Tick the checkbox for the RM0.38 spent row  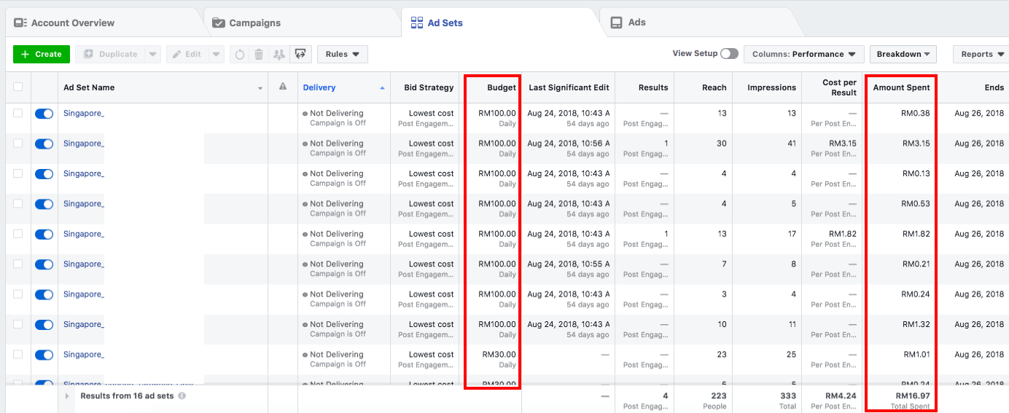18,114
